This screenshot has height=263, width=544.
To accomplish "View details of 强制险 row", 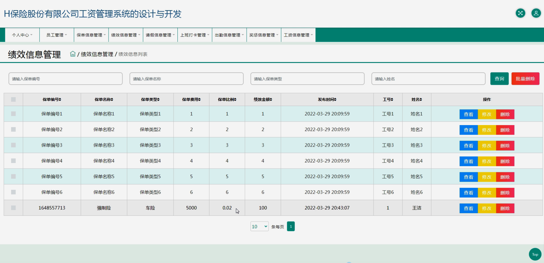I will 469,208.
